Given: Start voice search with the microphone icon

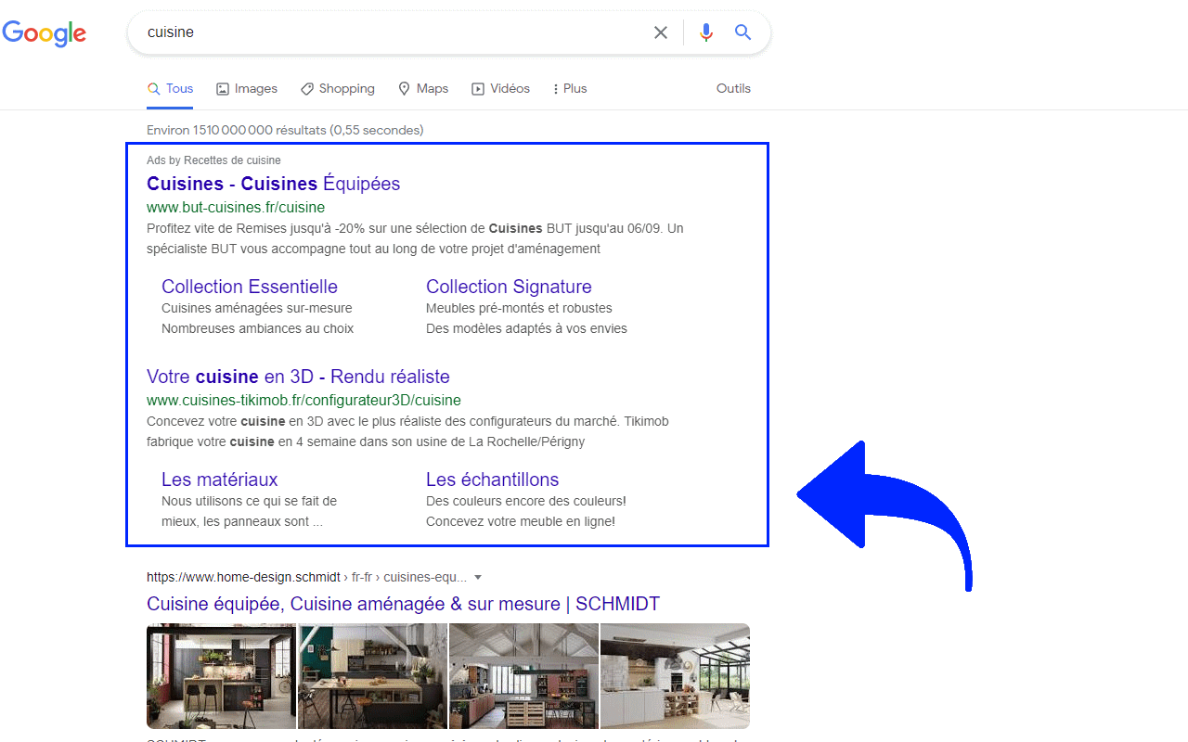Looking at the screenshot, I should [x=706, y=32].
